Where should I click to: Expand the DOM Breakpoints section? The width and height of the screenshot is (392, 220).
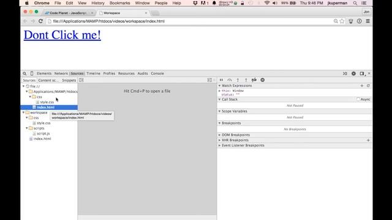click(x=219, y=135)
